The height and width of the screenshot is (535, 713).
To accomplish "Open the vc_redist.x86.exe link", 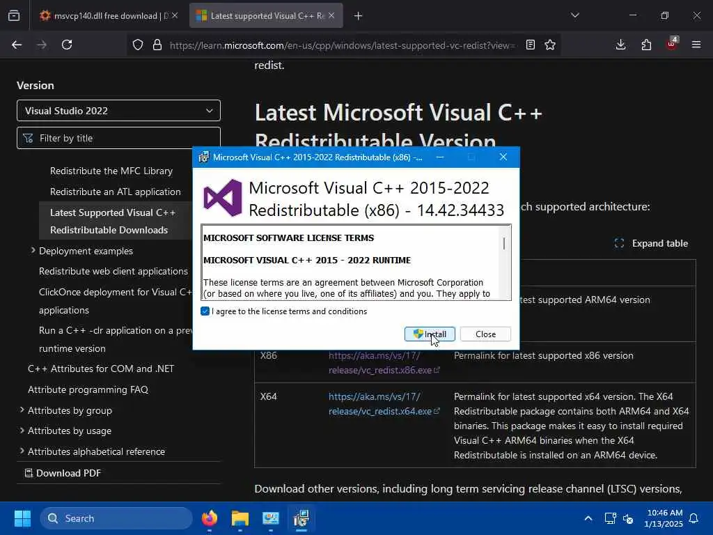I will [x=384, y=363].
